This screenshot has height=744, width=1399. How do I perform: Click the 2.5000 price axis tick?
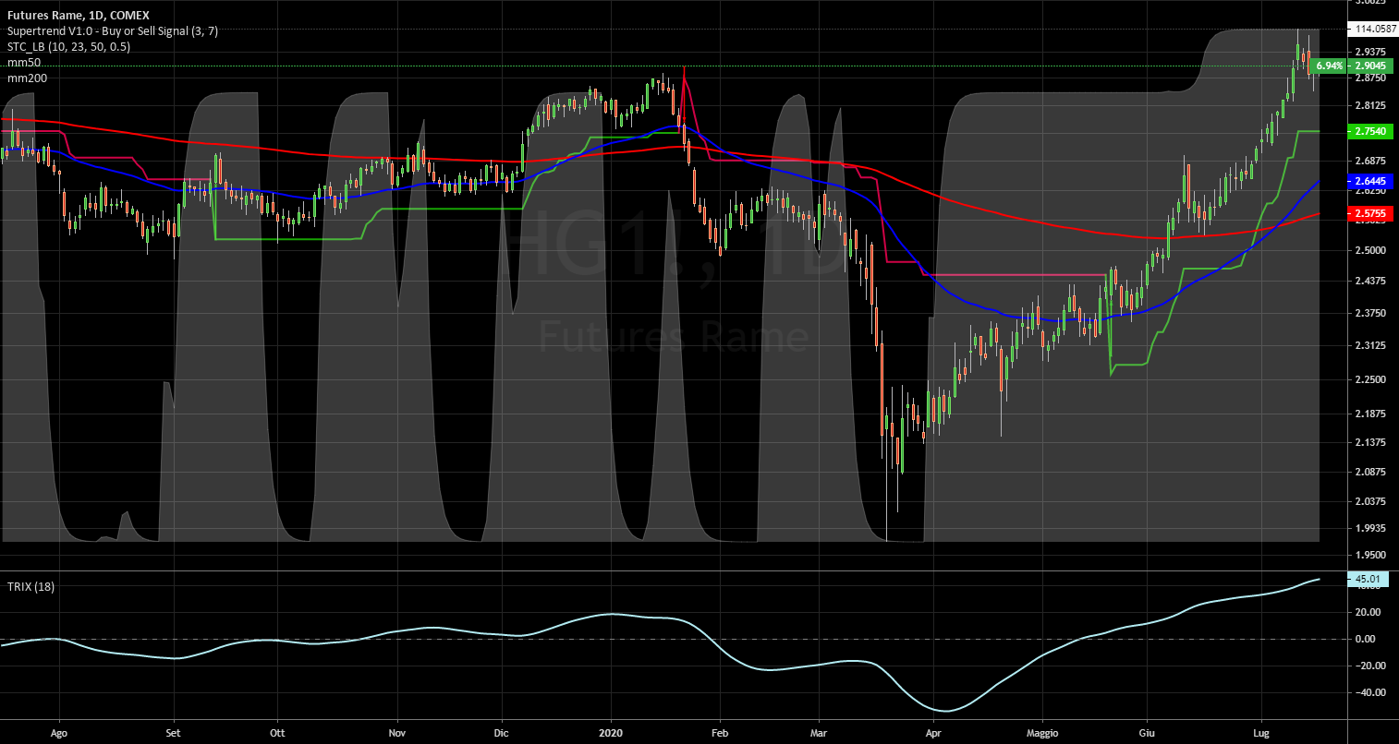[1370, 250]
